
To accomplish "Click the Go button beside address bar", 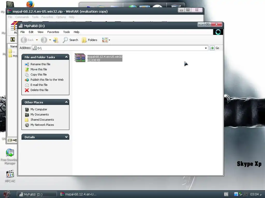I will 215,48.
